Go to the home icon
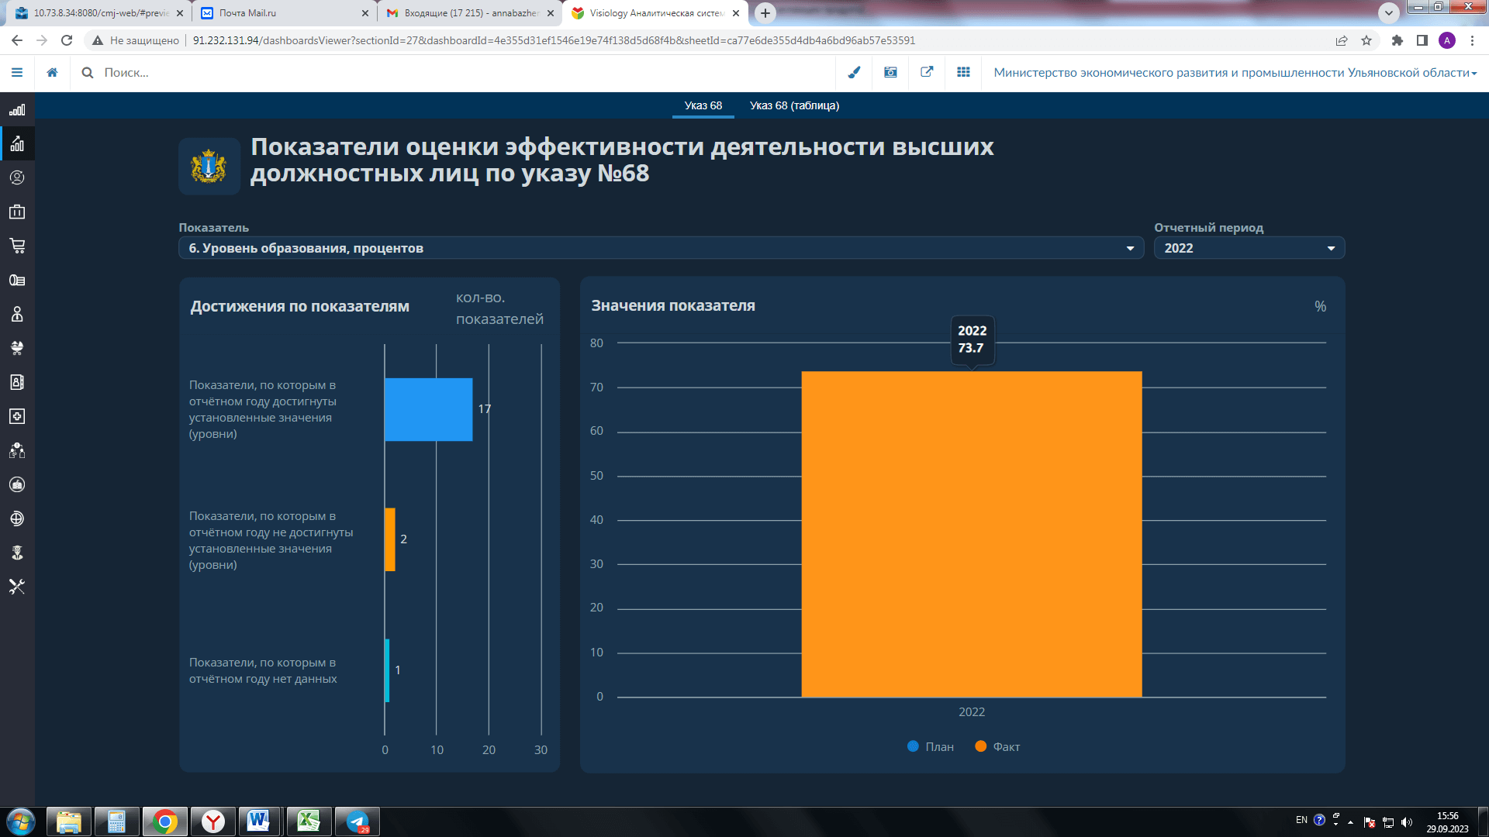 pyautogui.click(x=52, y=72)
